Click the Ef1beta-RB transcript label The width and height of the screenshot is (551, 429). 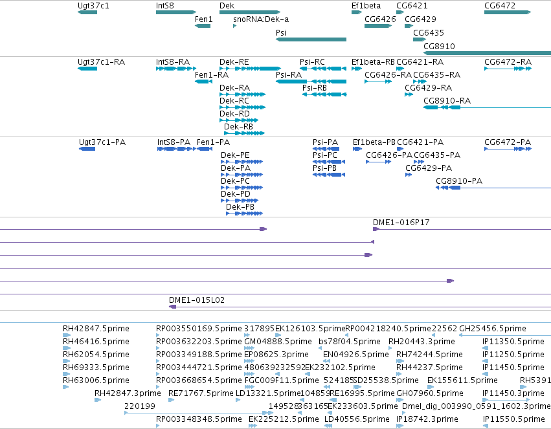pyautogui.click(x=373, y=62)
